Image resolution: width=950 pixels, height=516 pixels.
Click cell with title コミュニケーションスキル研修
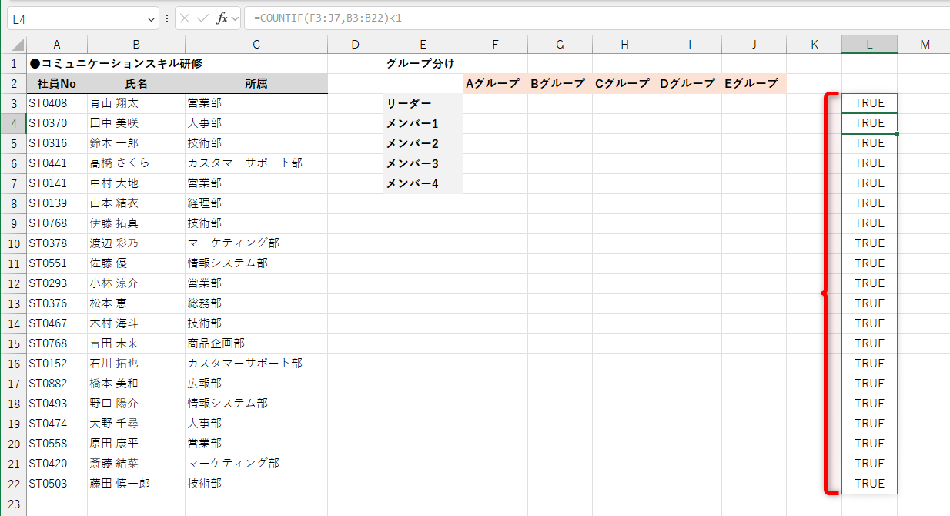coord(115,64)
